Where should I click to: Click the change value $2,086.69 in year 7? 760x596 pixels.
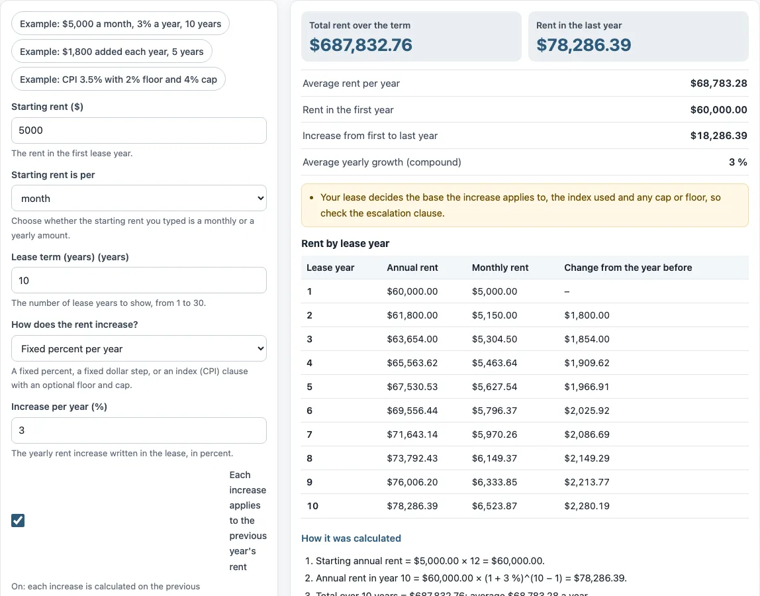click(x=587, y=434)
